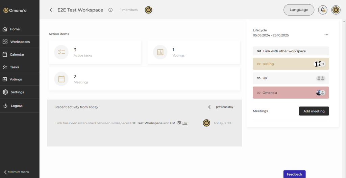Image resolution: width=346 pixels, height=178 pixels.
Task: Open the notifications bell
Action: click(323, 10)
